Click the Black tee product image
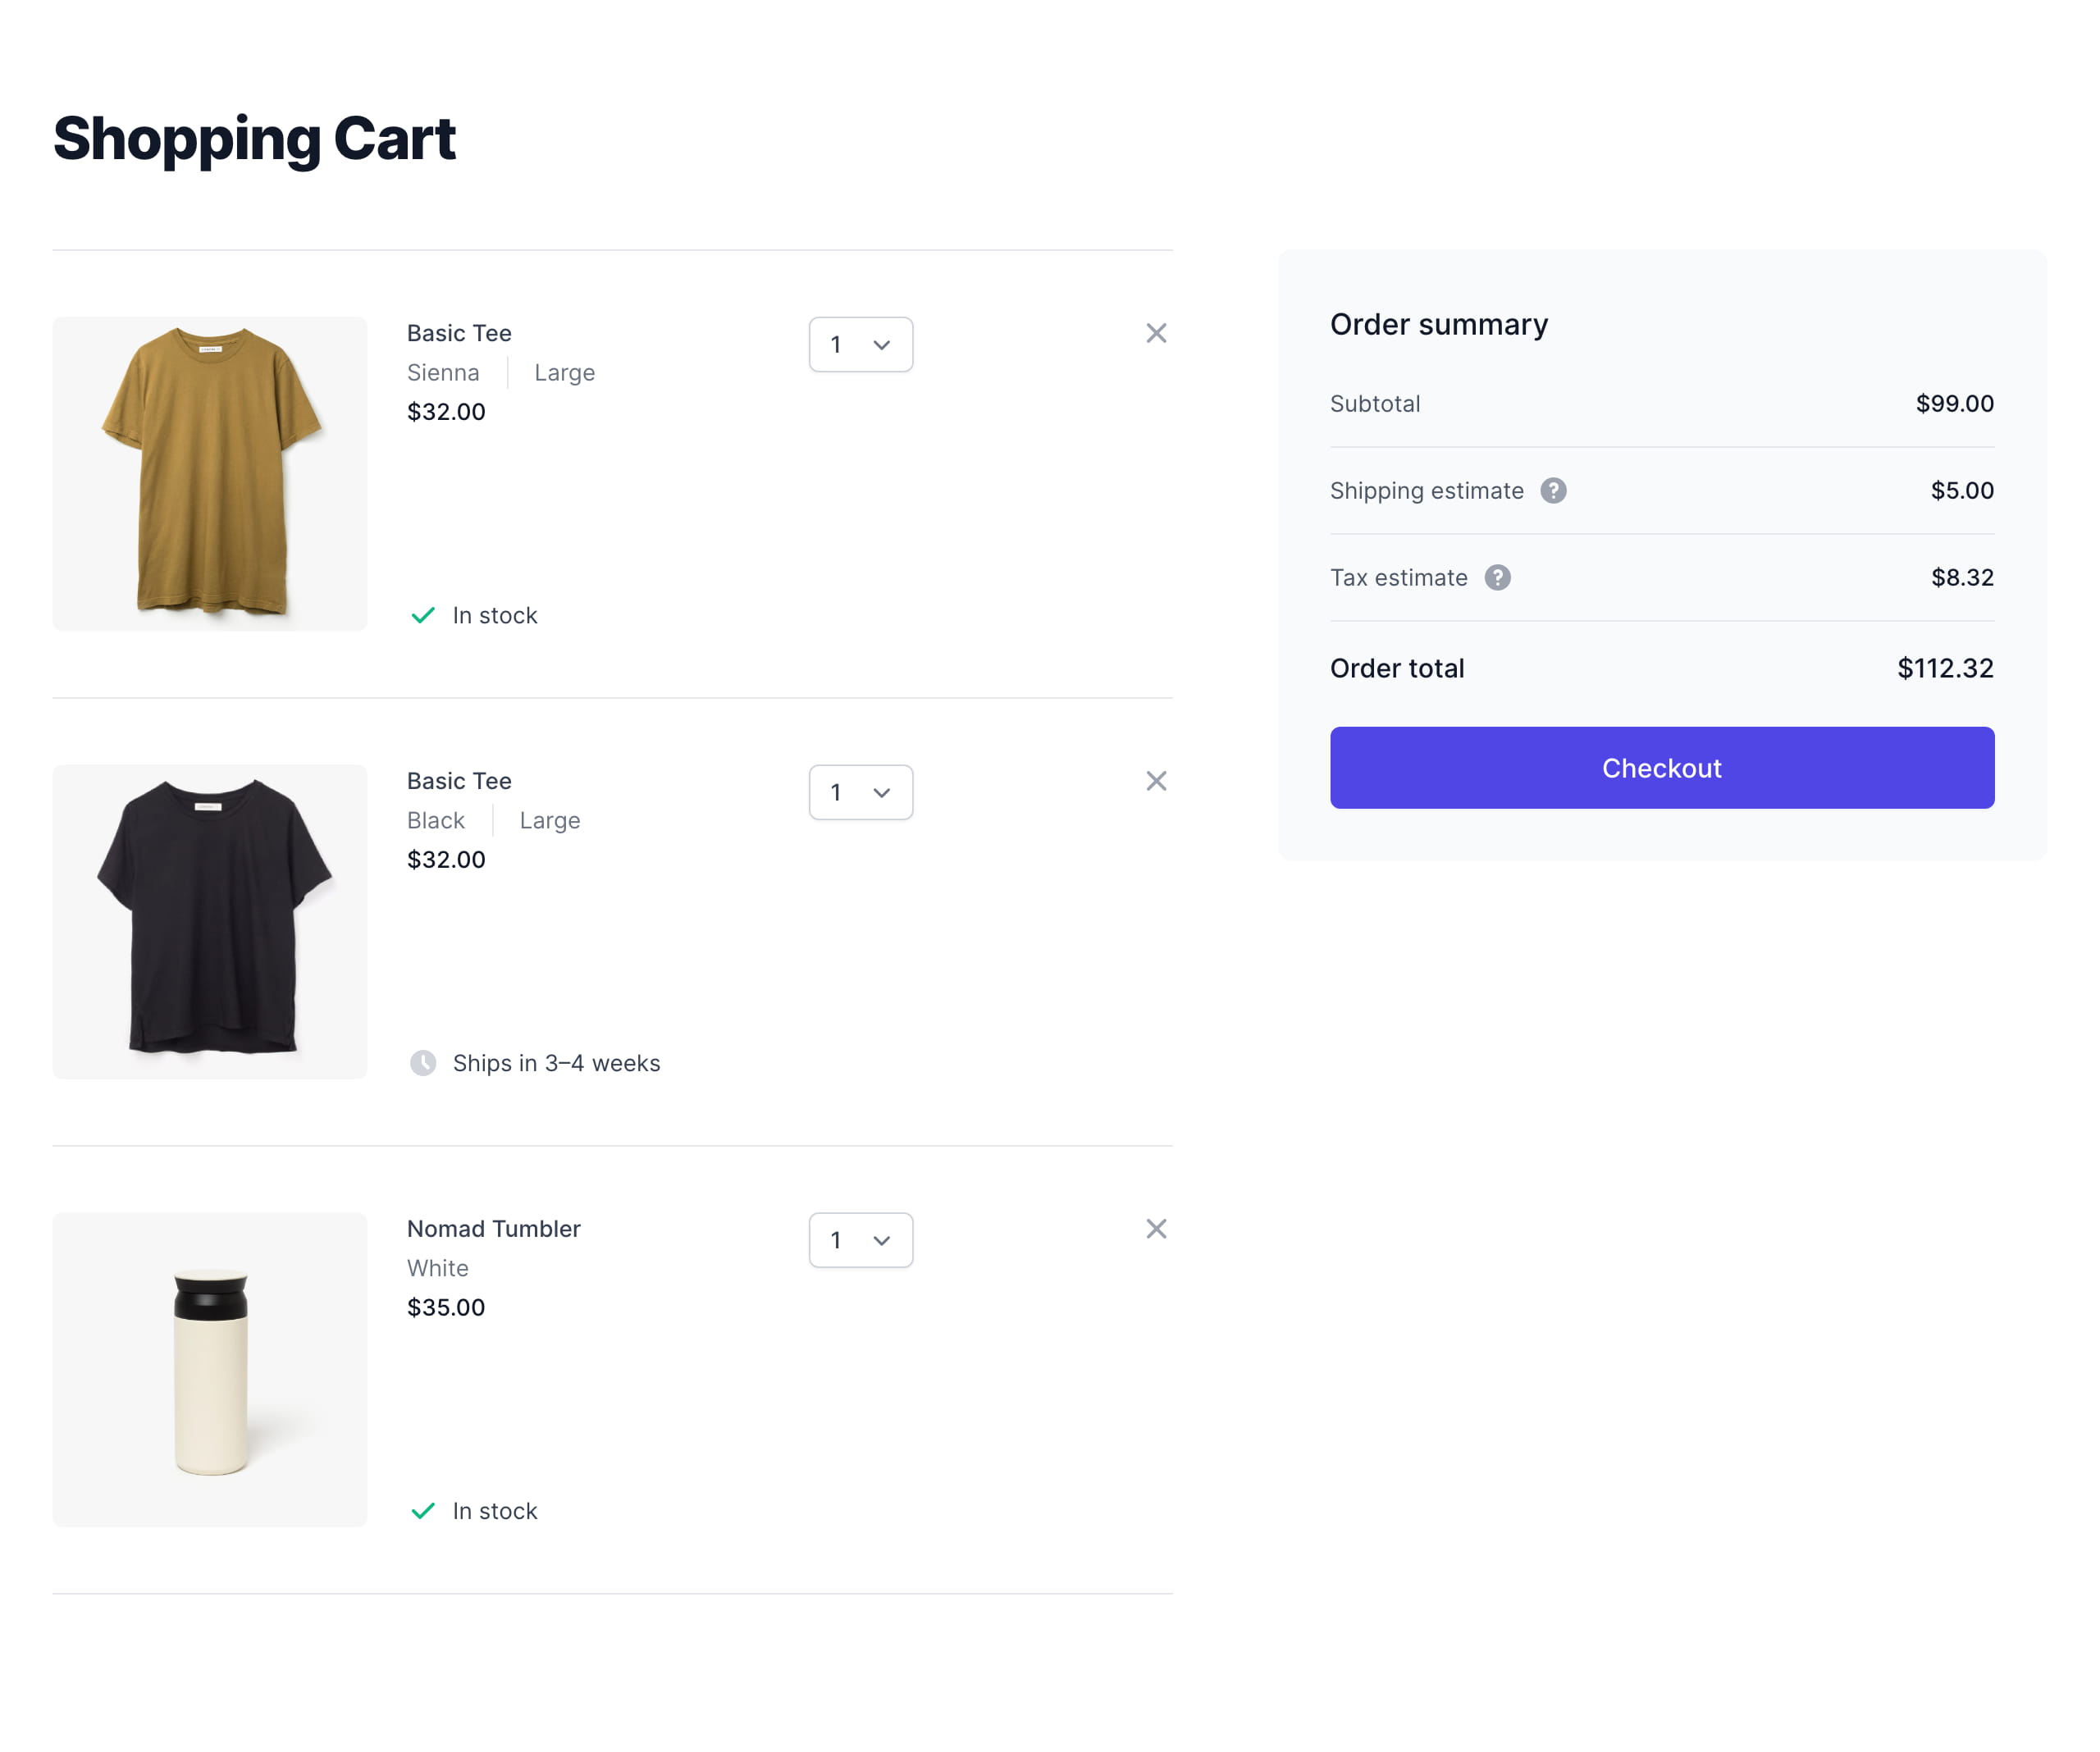 click(210, 922)
